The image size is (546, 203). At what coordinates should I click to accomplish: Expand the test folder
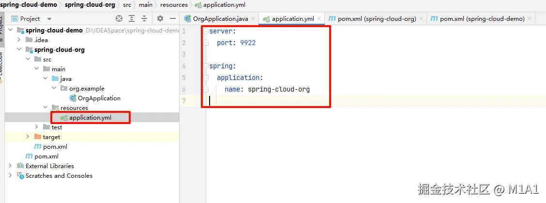37,127
